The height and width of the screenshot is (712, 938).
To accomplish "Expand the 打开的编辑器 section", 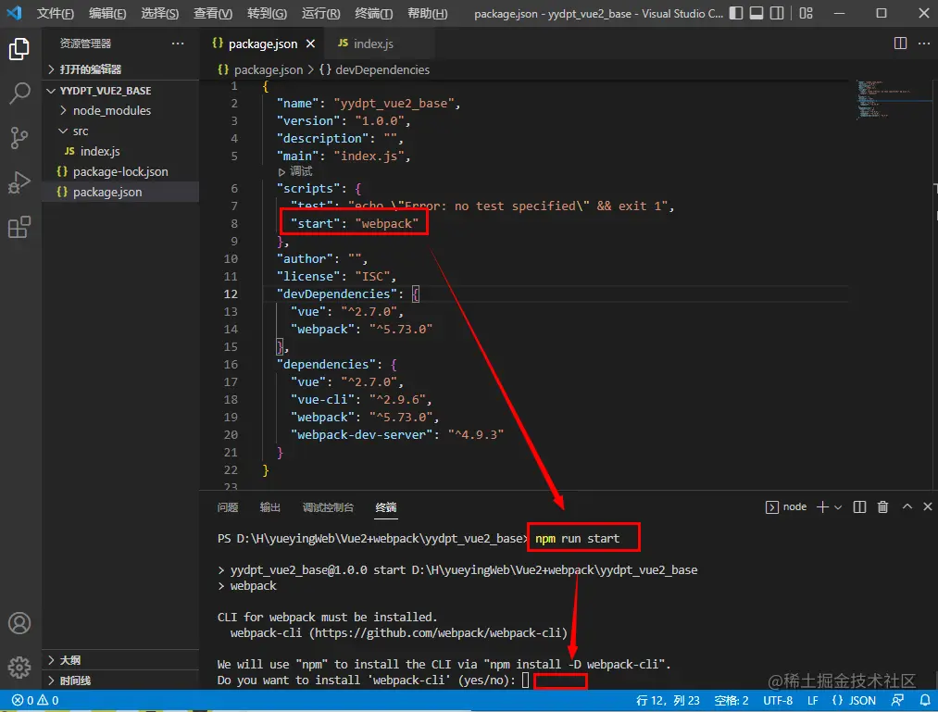I will click(120, 69).
